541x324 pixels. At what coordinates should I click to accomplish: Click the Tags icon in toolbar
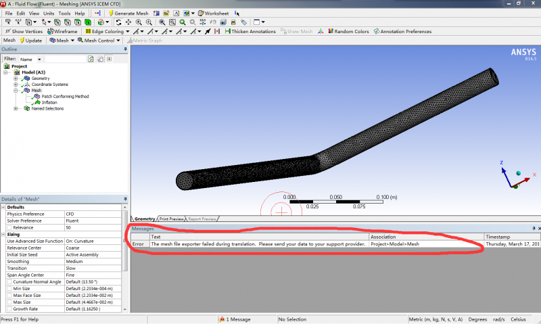[x=243, y=22]
